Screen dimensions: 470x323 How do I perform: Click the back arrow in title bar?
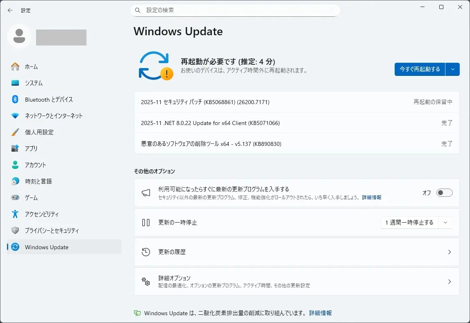10,10
